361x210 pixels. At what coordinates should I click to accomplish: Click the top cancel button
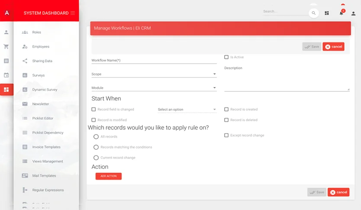click(333, 46)
